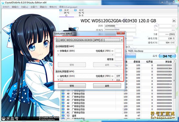The height and width of the screenshot is (122, 179).
Task: Open the 硬盘(D) menu
Action: pos(43,7)
